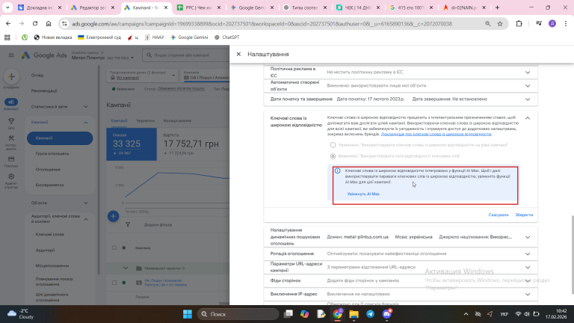This screenshot has height=323, width=574.
Task: Switch to the Google Gemini browser tab
Action: 252,7
